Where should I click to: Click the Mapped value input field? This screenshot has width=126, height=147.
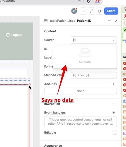(x=94, y=75)
